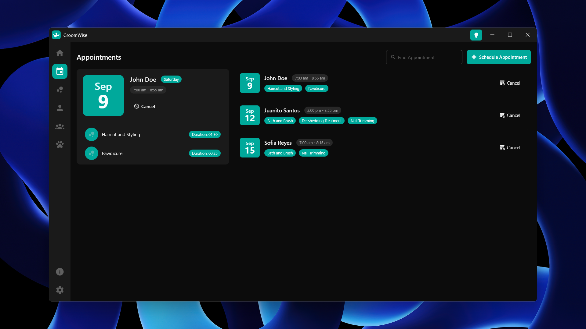
Task: Open the group people sidebar icon
Action: click(60, 126)
